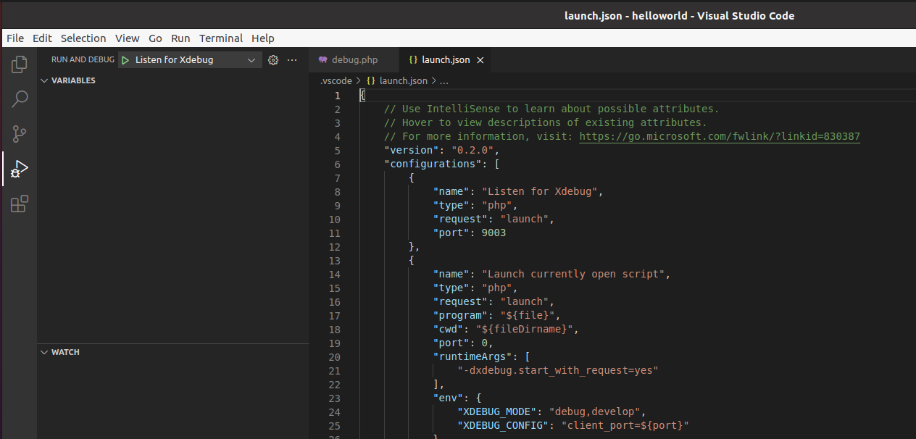
Task: Open the Go menu
Action: pos(155,38)
